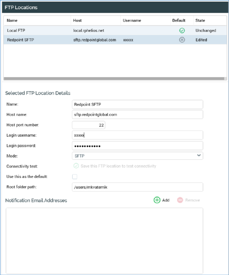Click the Default column header
Viewport: 229px width, 275px height.
coord(179,21)
